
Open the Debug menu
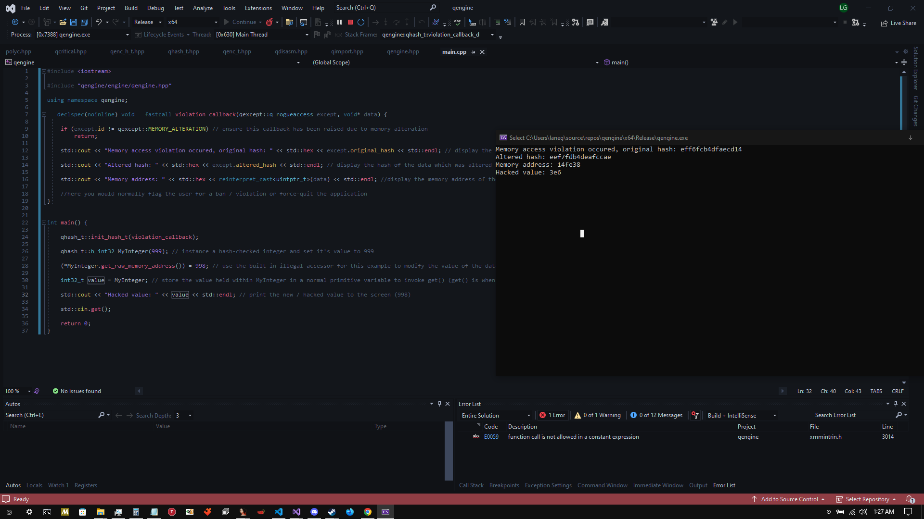click(x=155, y=8)
